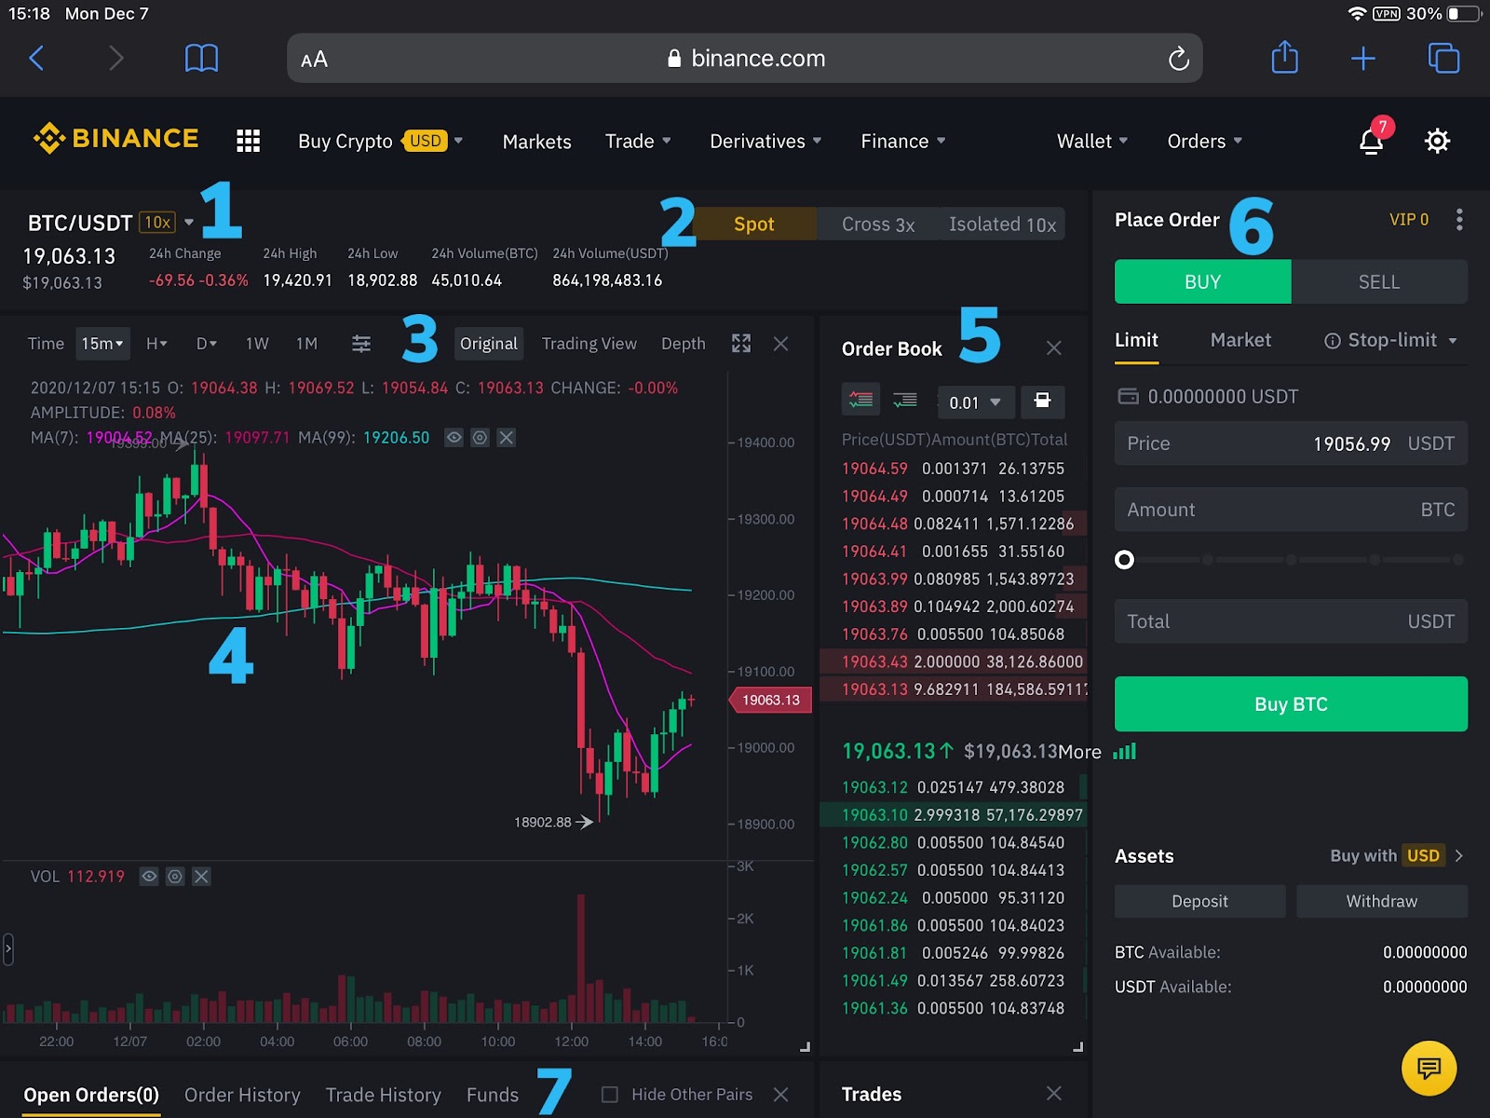This screenshot has height=1118, width=1490.
Task: Open Trade History tab
Action: [x=383, y=1095]
